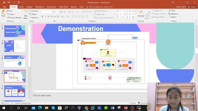The width and height of the screenshot is (198, 111).
Task: Toggle bulleted list
Action: (73, 12)
